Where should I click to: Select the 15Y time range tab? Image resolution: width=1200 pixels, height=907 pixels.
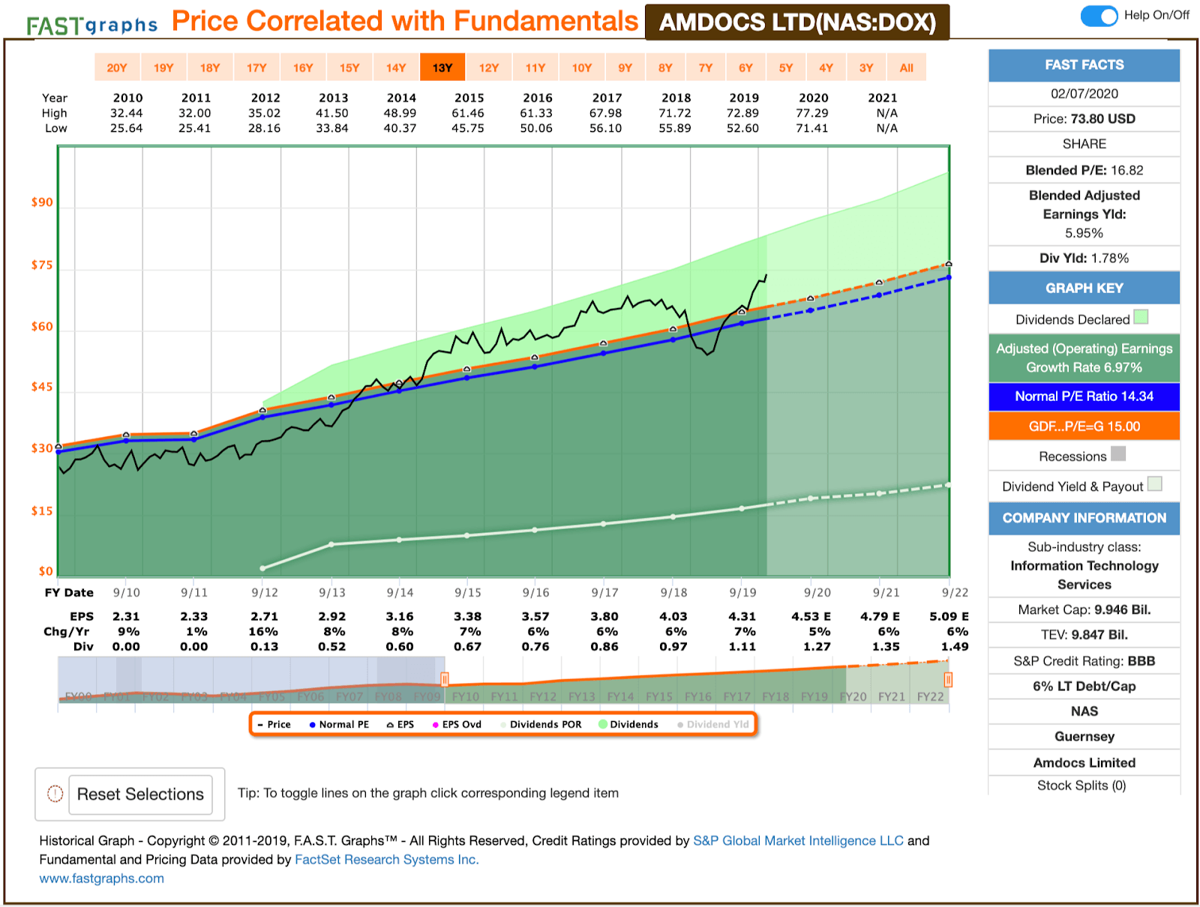(x=349, y=67)
